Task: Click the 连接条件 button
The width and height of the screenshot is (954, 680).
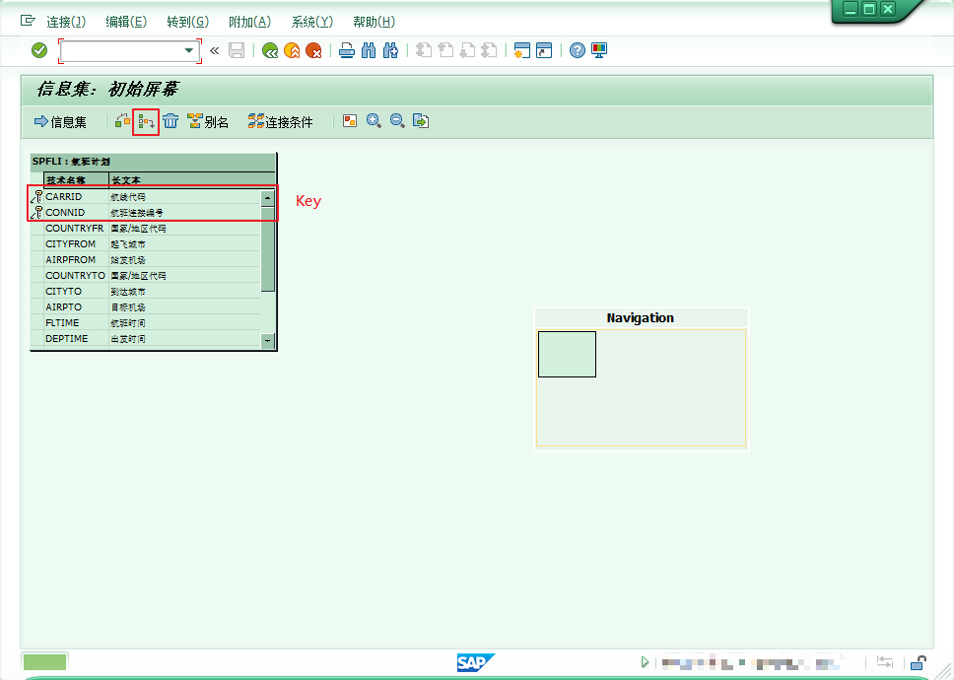Action: (x=280, y=121)
